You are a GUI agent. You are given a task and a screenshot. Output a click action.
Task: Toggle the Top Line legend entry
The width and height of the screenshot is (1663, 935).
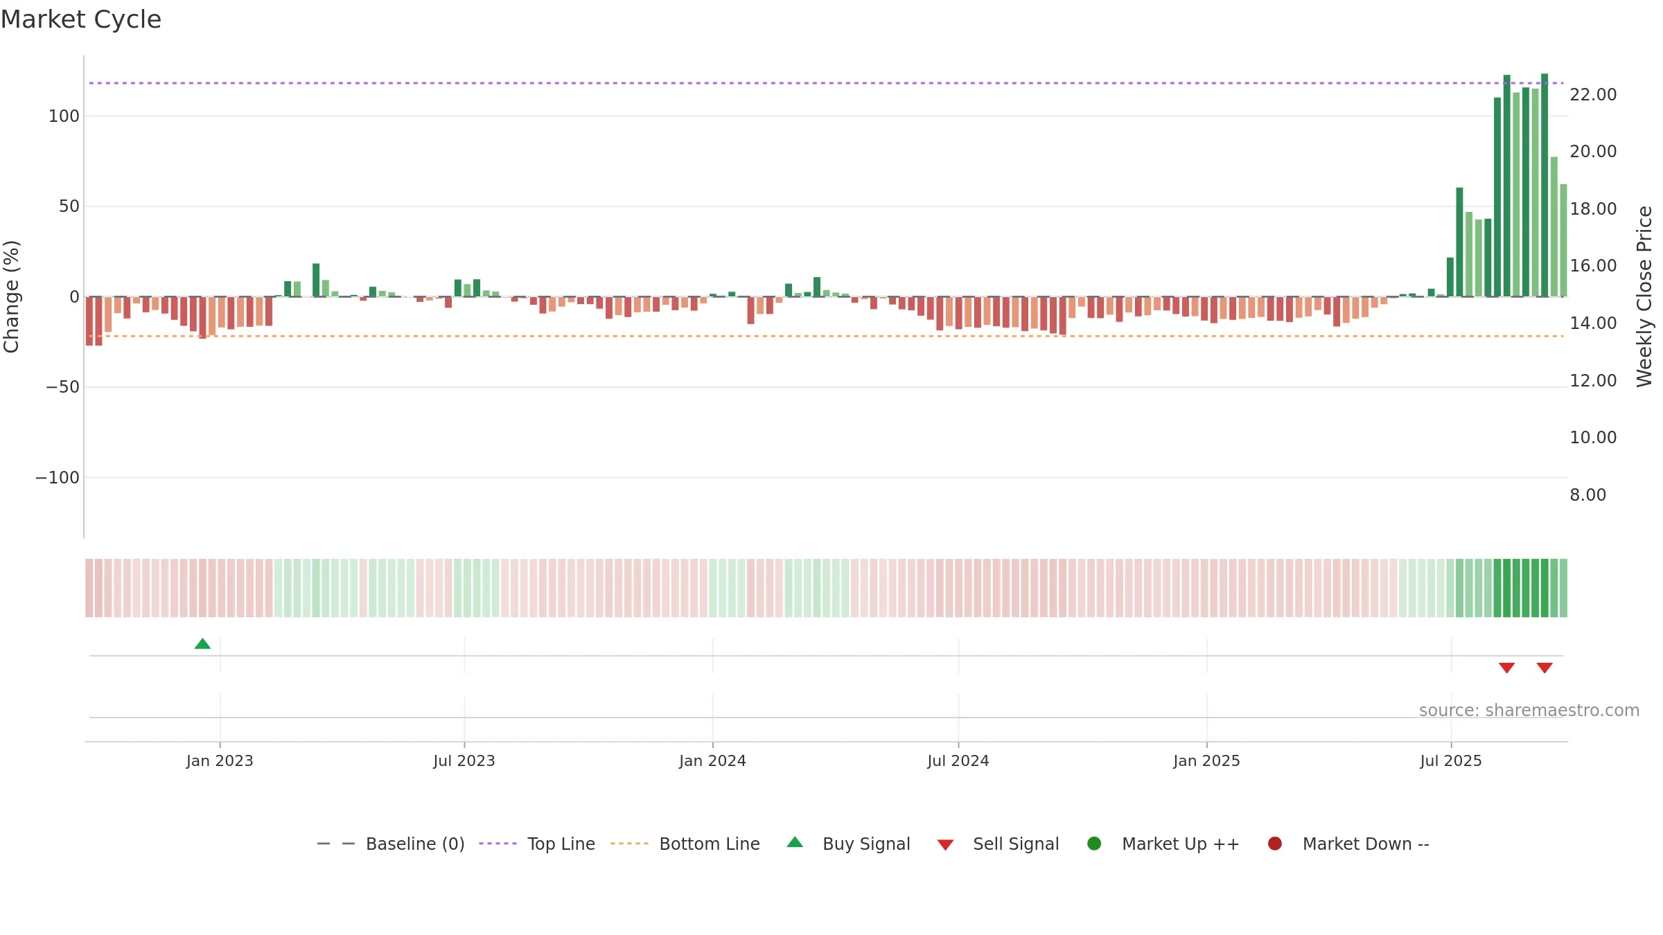click(537, 844)
